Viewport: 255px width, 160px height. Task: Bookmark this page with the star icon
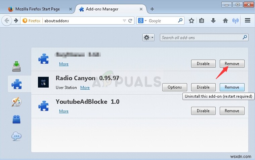coord(192,21)
